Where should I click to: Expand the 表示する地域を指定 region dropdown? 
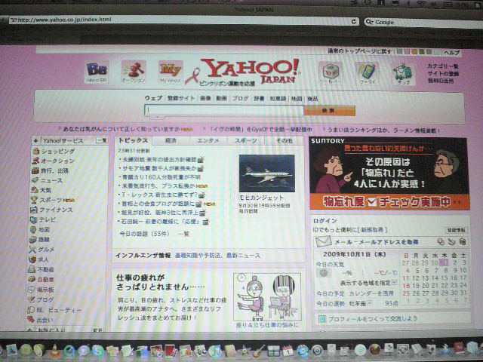coord(395,283)
